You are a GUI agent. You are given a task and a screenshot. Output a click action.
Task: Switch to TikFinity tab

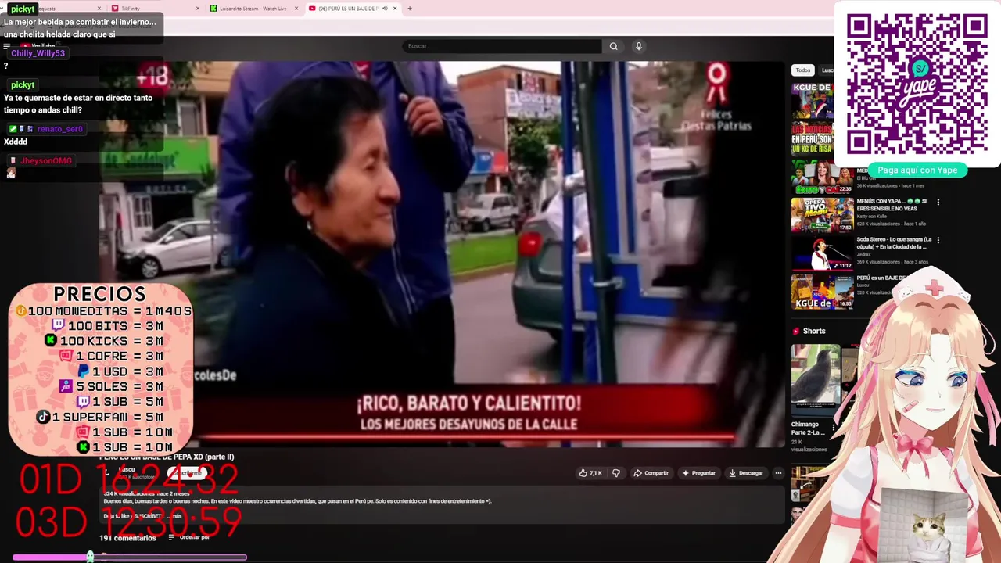pos(155,9)
